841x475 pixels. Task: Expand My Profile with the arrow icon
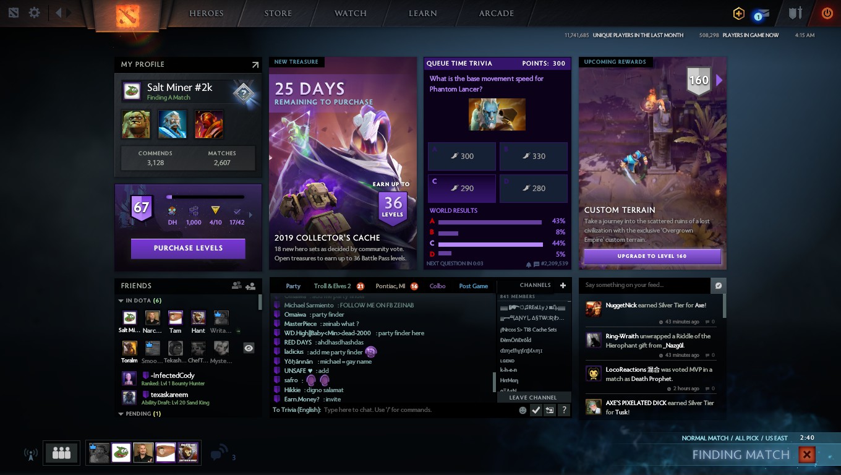tap(255, 64)
